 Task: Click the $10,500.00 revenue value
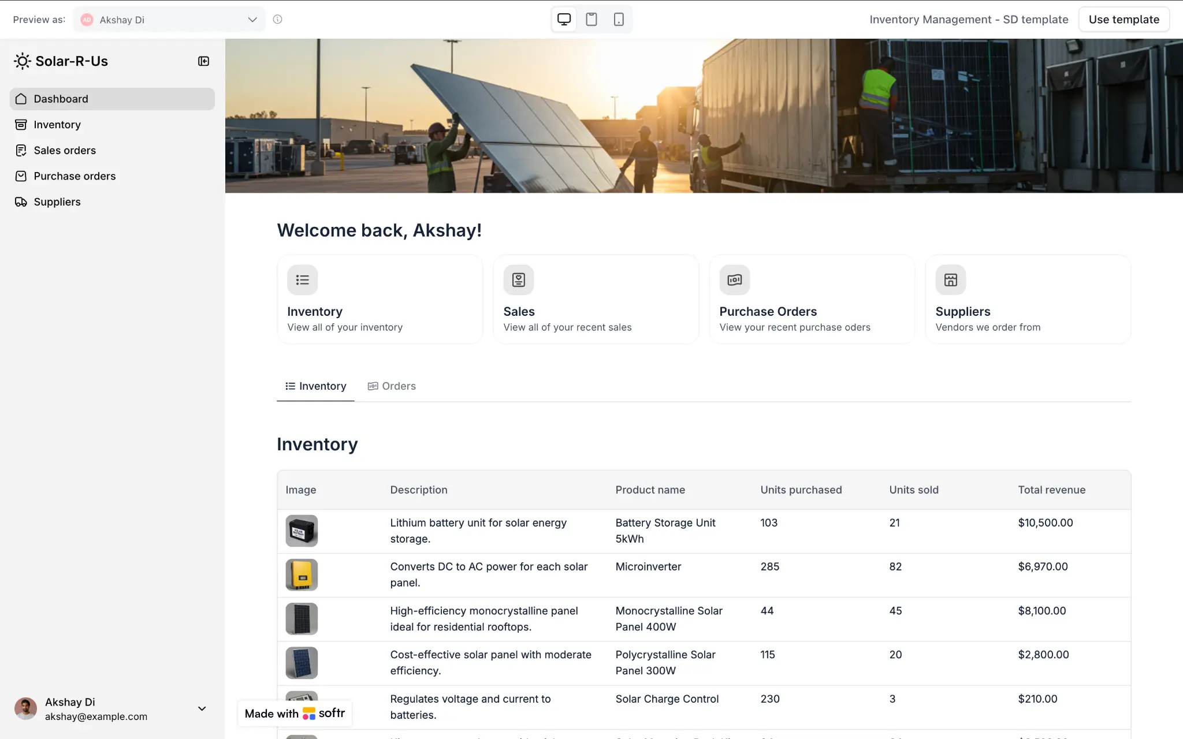1046,522
